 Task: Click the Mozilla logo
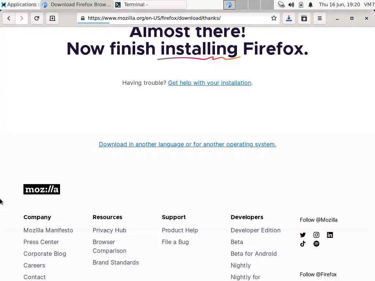[42, 189]
